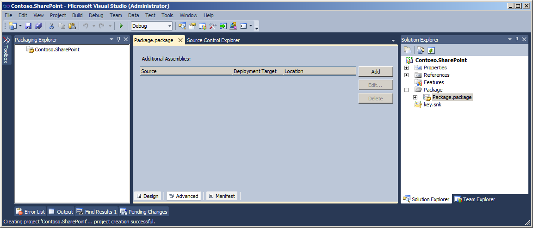Open the View menu
The width and height of the screenshot is (533, 228).
[x=38, y=15]
